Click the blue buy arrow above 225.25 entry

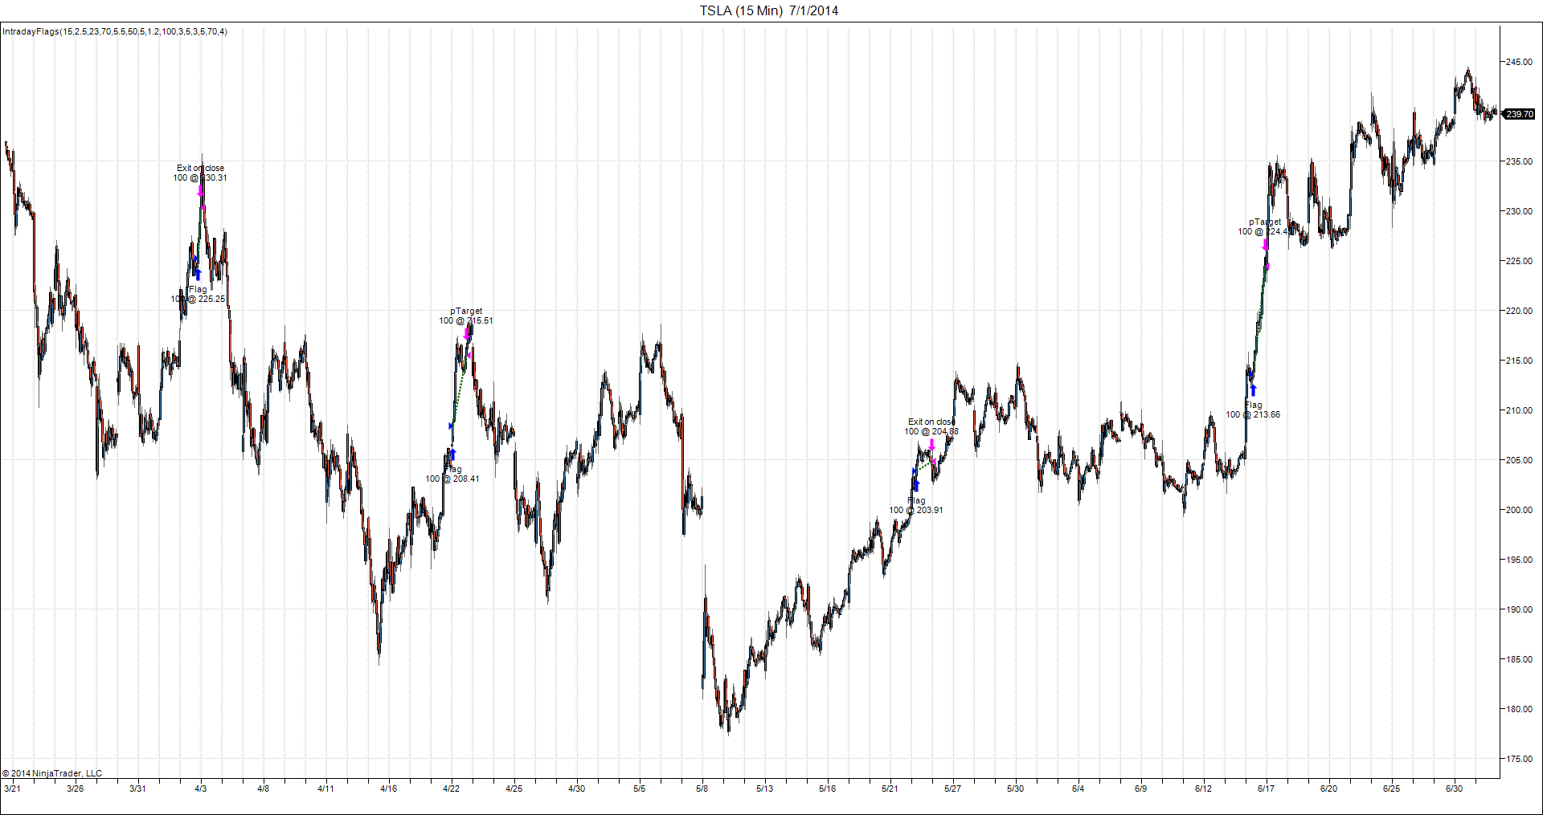(x=199, y=275)
